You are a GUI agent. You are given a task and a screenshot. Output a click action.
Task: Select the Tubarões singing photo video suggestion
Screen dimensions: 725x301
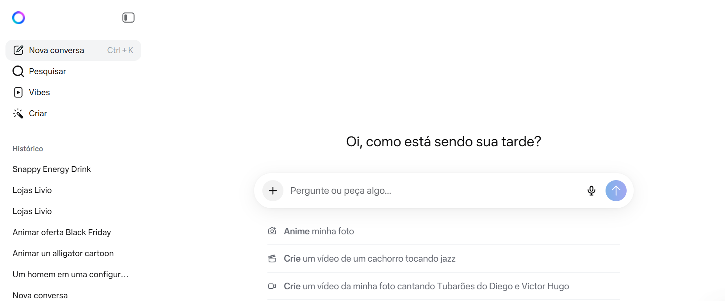point(426,286)
